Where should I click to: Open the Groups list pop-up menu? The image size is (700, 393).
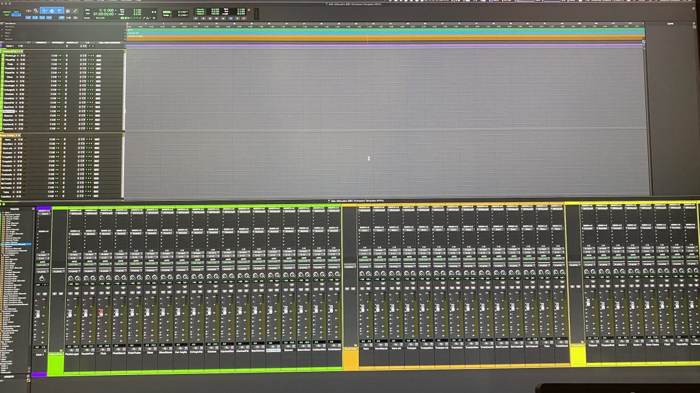pyautogui.click(x=28, y=376)
